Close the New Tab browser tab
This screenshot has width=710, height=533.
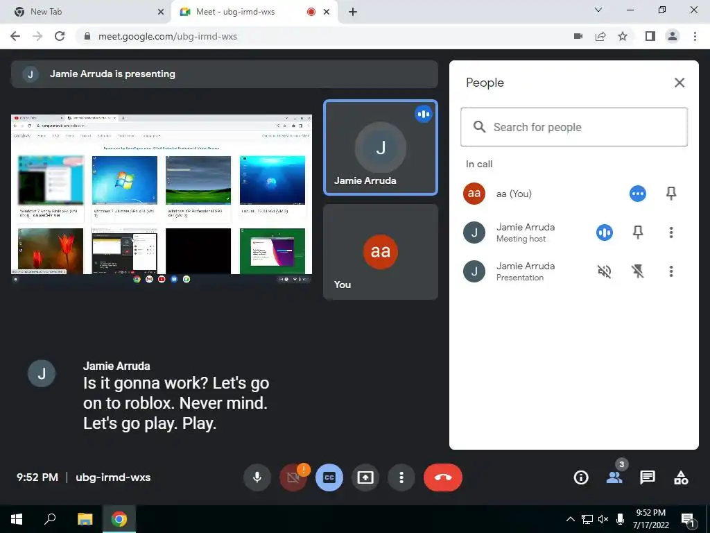click(161, 12)
